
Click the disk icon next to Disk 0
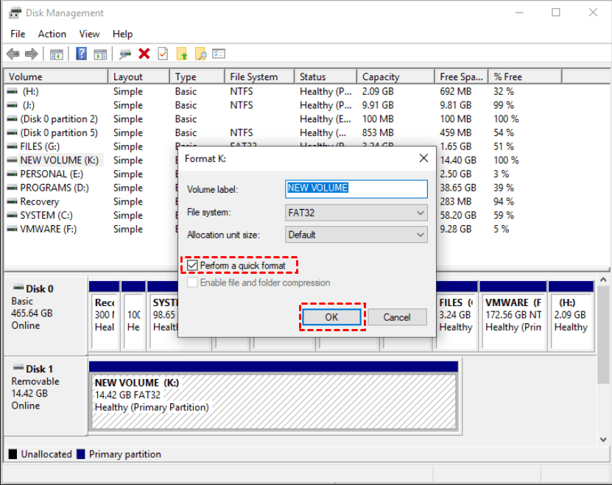18,288
